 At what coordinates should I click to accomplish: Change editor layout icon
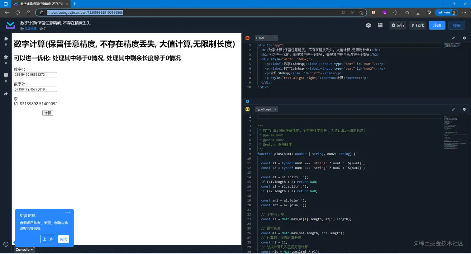tap(380, 25)
